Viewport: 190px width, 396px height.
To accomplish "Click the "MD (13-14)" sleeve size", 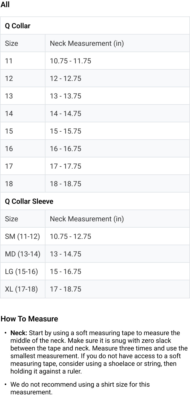I will pos(23,254).
